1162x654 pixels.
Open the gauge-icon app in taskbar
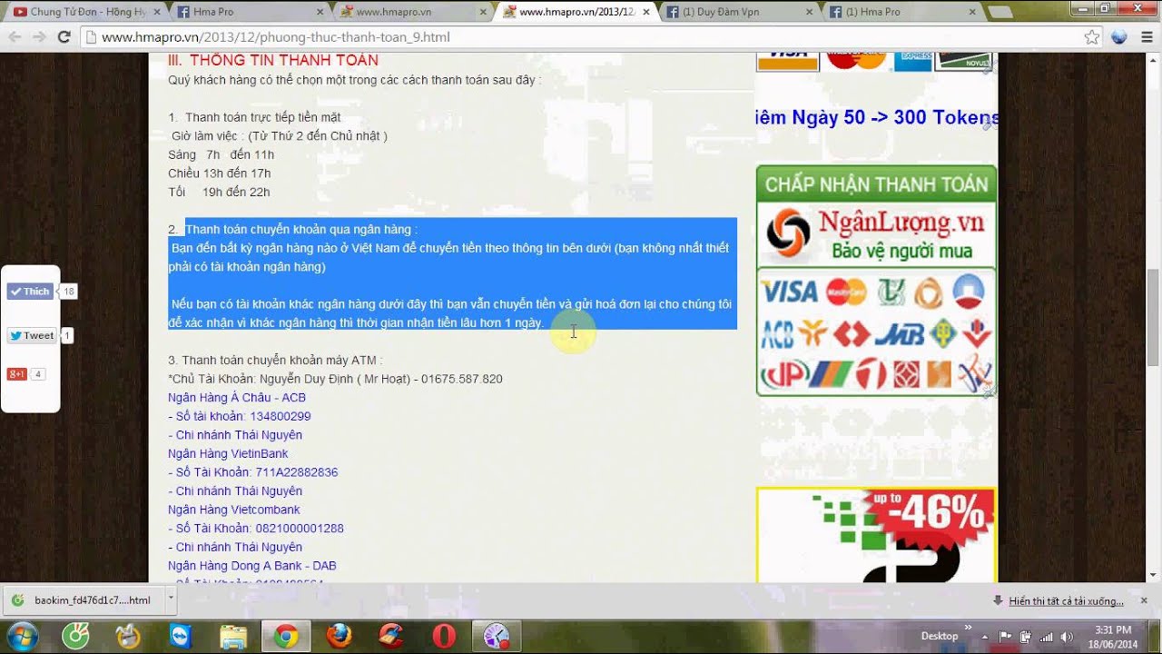pyautogui.click(x=497, y=636)
